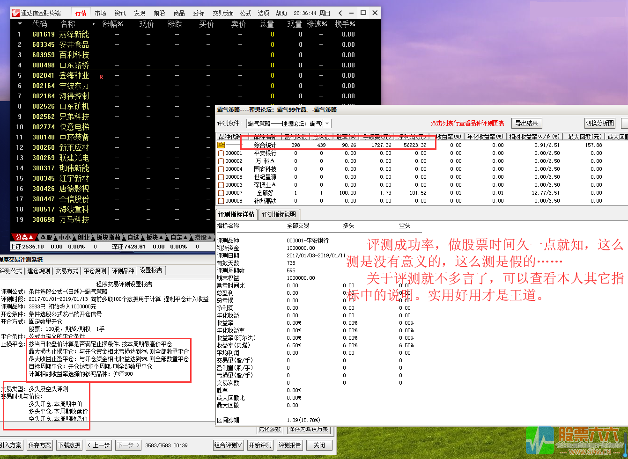Click the back navigation chevron in title bar
This screenshot has width=628, height=459.
coord(340,13)
